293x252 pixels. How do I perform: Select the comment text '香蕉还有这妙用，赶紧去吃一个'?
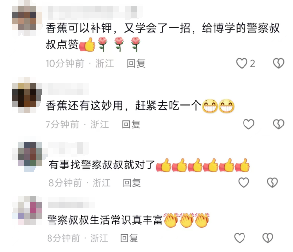[123, 106]
